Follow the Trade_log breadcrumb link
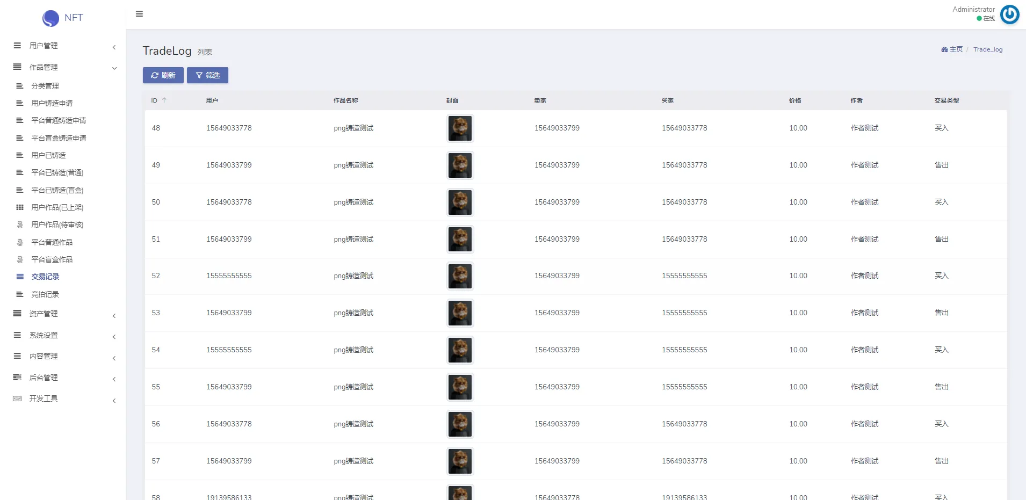 (x=987, y=49)
